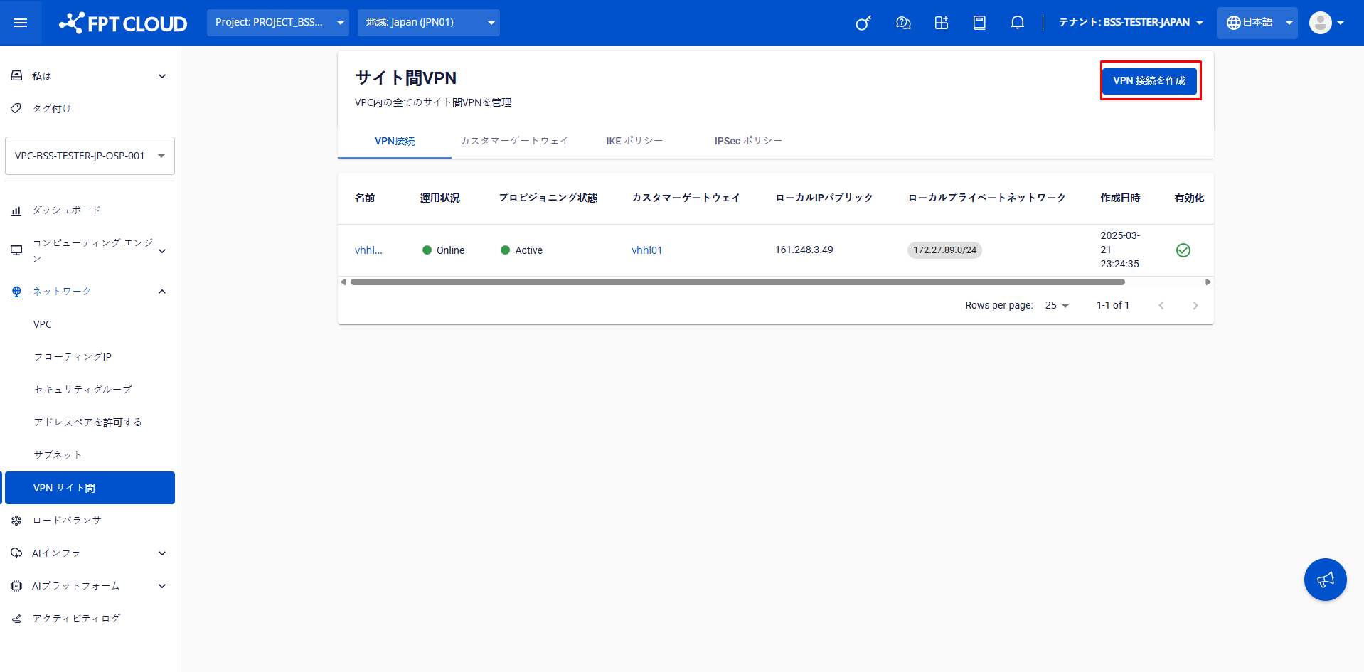Screen dimensions: 1364x672
Task: Collapse the ネットワーク sidebar section
Action: pyautogui.click(x=90, y=292)
